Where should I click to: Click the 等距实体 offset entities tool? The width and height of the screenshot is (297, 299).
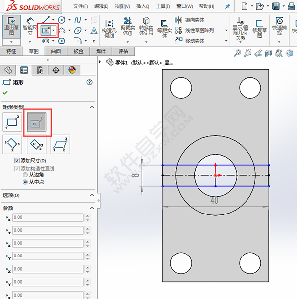(x=164, y=29)
